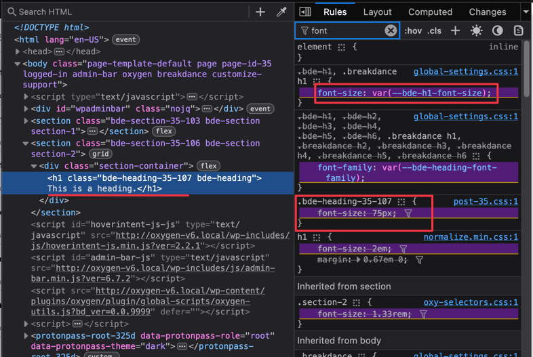Open the sidebar tabs overflow dropdown

pos(526,12)
